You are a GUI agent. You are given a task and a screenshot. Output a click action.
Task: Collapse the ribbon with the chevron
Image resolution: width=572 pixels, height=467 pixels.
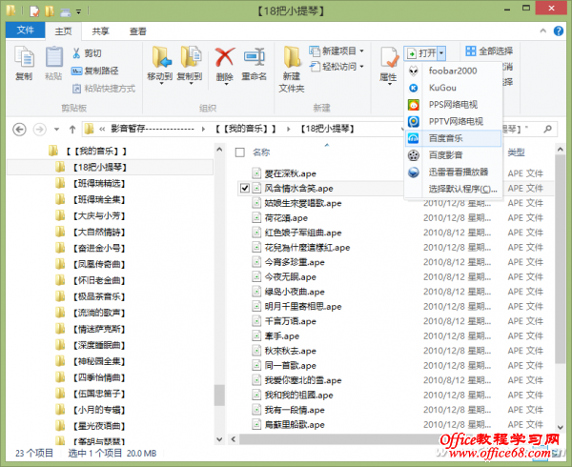tap(542, 31)
